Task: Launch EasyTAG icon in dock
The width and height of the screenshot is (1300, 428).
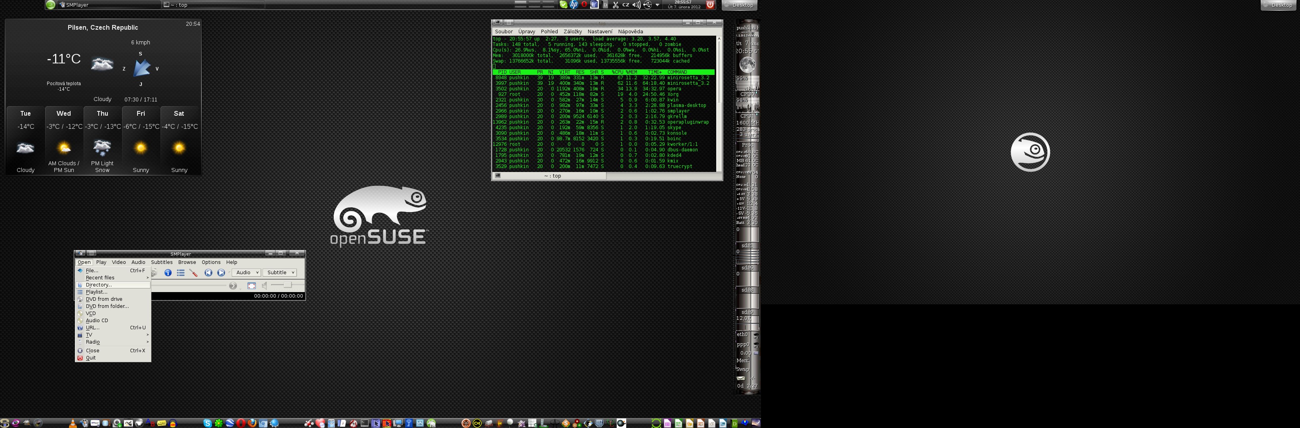Action: pyautogui.click(x=161, y=423)
